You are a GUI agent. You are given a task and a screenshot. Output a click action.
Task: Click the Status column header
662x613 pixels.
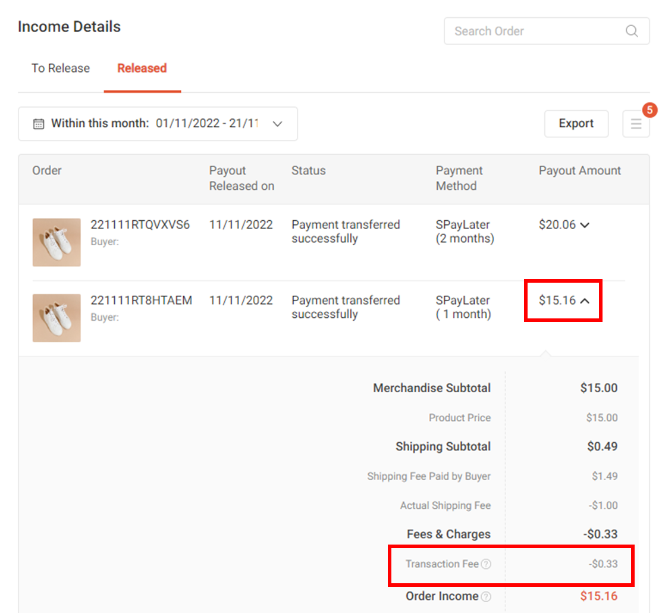[x=309, y=171]
